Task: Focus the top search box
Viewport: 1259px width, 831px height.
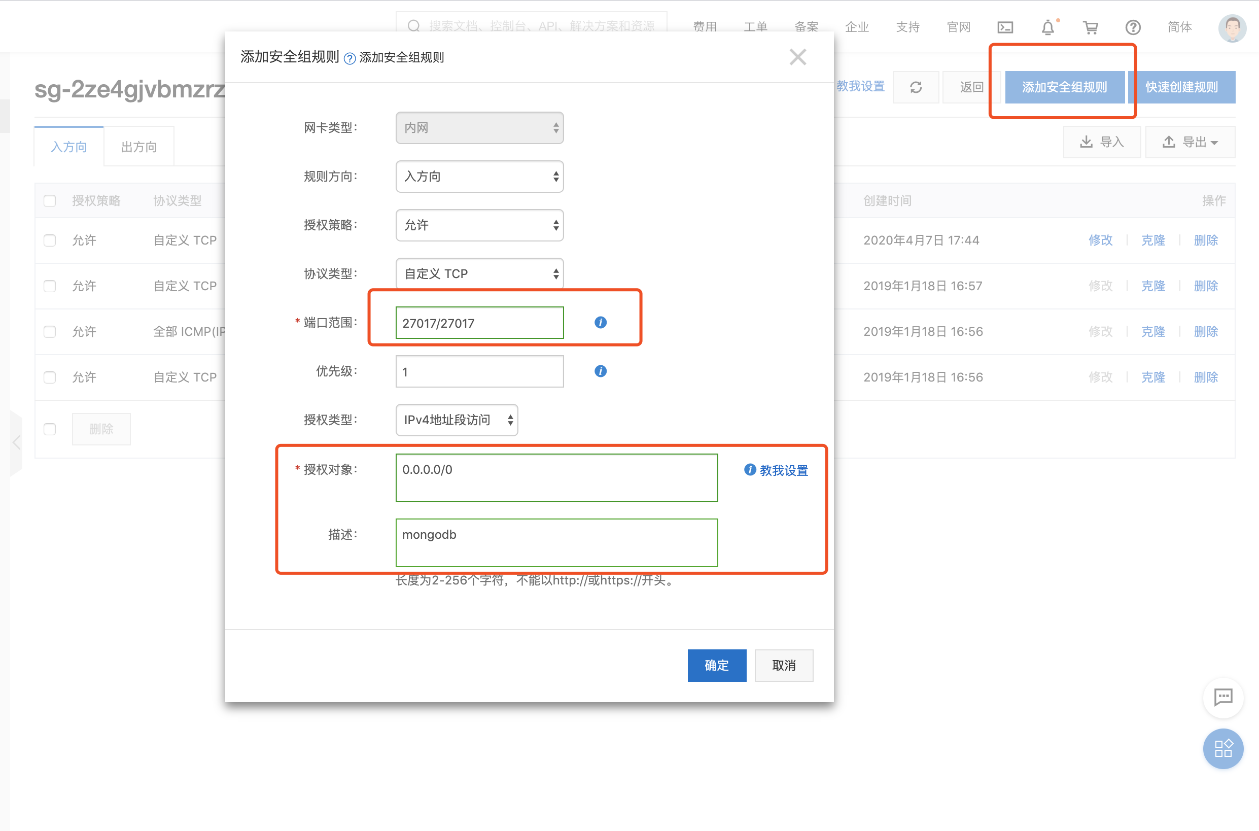Action: pos(532,26)
